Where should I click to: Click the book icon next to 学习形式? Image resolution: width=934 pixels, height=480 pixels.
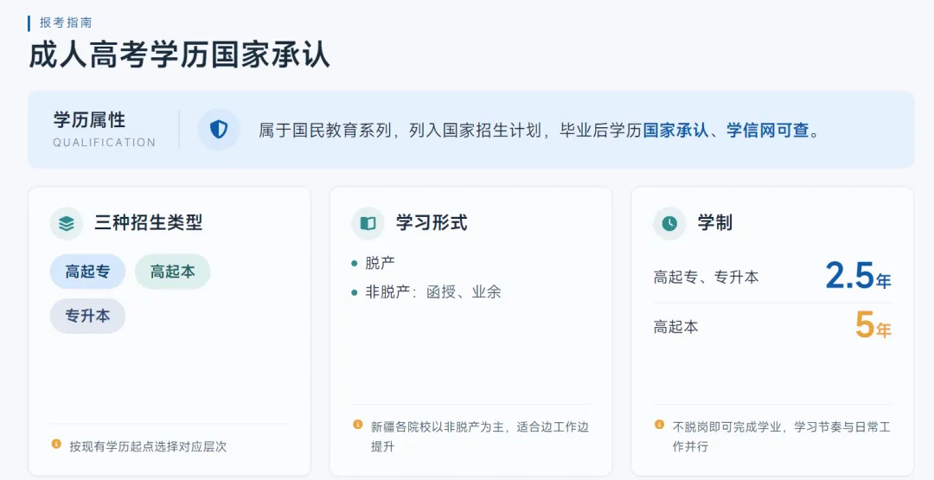coord(368,223)
